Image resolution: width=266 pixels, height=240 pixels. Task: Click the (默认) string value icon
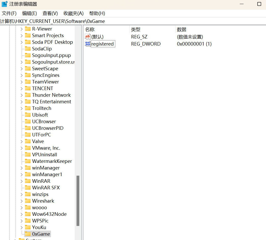tap(87, 37)
